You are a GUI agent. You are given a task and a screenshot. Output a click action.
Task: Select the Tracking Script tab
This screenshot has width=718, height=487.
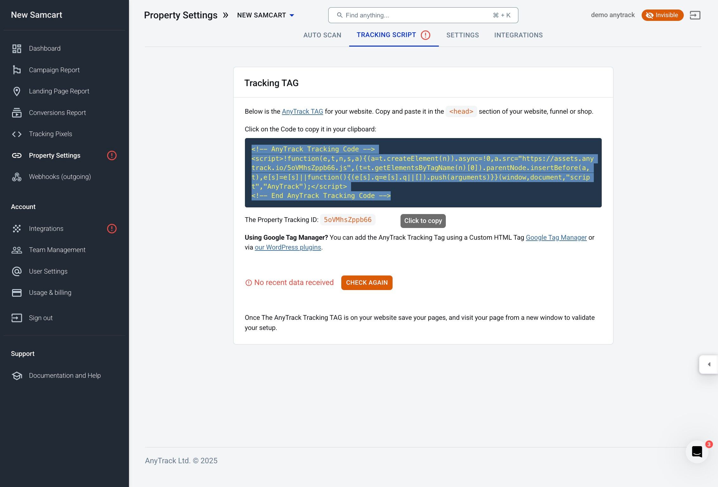pyautogui.click(x=394, y=35)
